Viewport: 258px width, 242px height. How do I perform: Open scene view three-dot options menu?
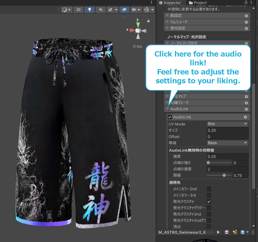click(x=151, y=2)
